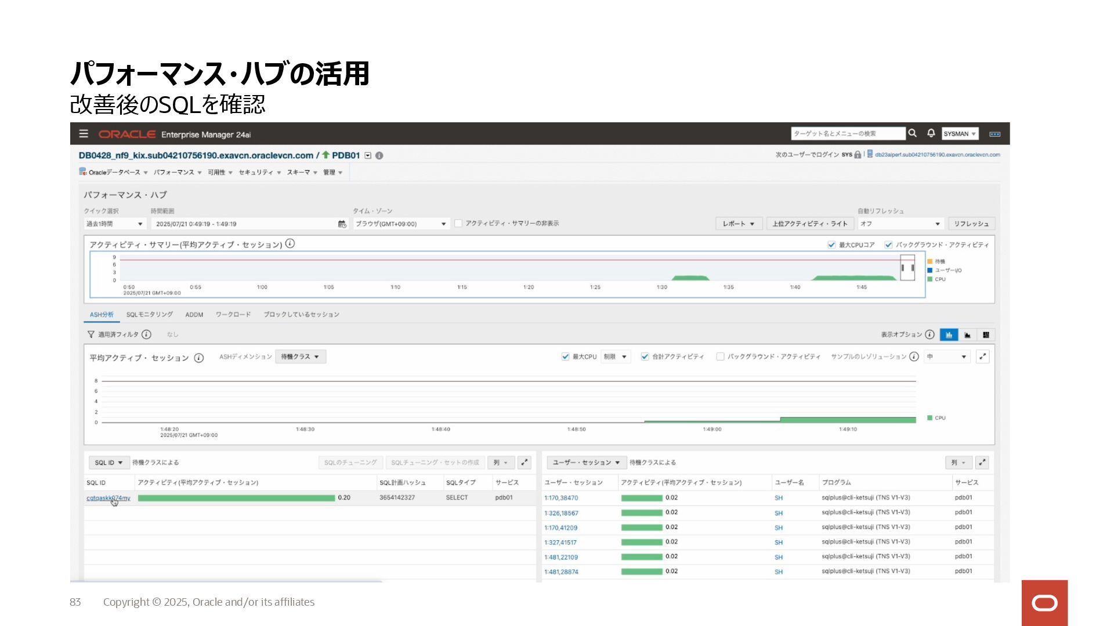
Task: Enable Background Activity in sessions chart
Action: click(x=720, y=357)
